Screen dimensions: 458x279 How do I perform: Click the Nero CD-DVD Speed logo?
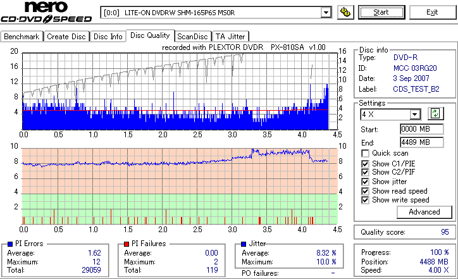pyautogui.click(x=46, y=12)
